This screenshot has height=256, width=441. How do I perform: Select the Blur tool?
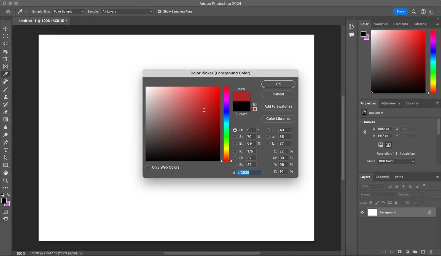pyautogui.click(x=6, y=127)
